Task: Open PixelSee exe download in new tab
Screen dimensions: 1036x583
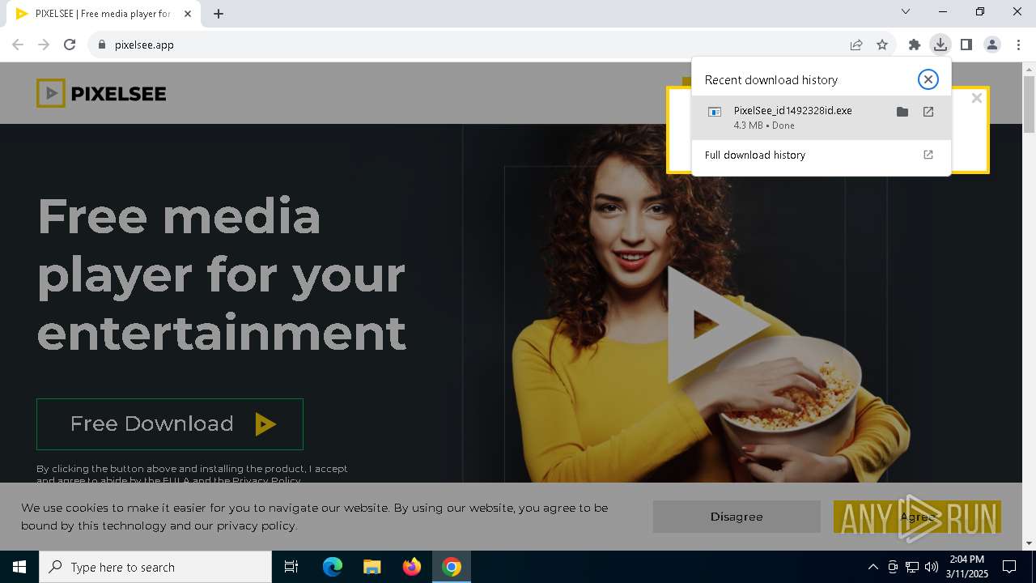Action: [x=928, y=112]
